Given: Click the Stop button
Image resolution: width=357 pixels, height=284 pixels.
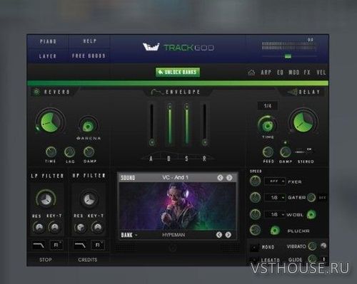Looking at the screenshot, I should [46, 260].
